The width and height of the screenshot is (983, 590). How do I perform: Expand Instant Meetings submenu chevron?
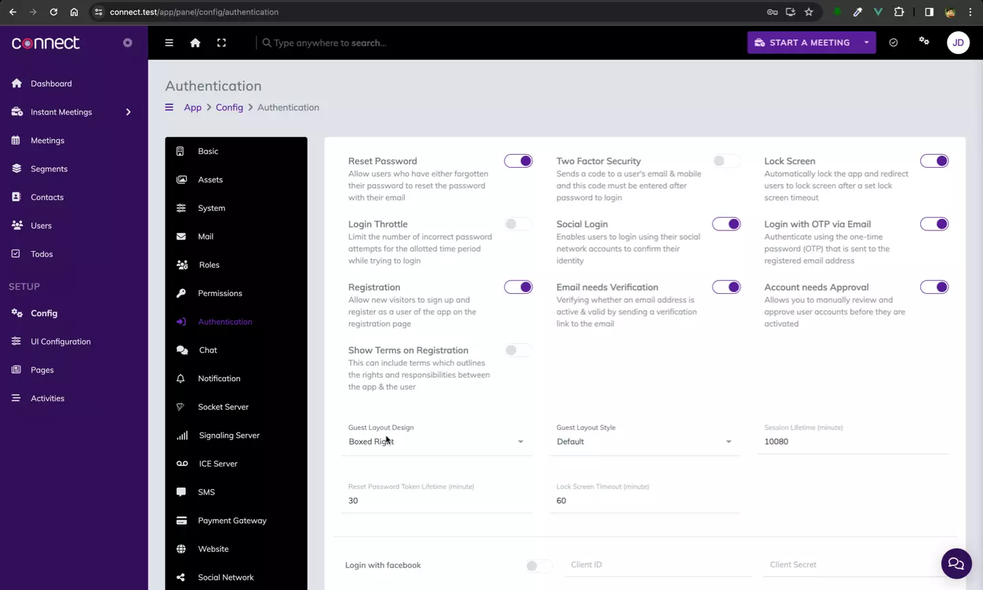[128, 112]
